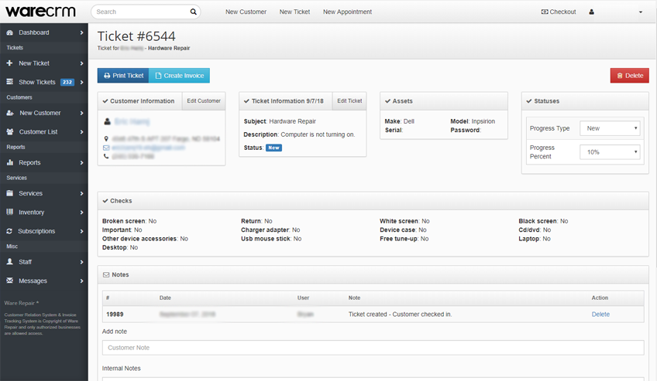Click the Notes envelope icon
657x381 pixels.
[x=106, y=275]
